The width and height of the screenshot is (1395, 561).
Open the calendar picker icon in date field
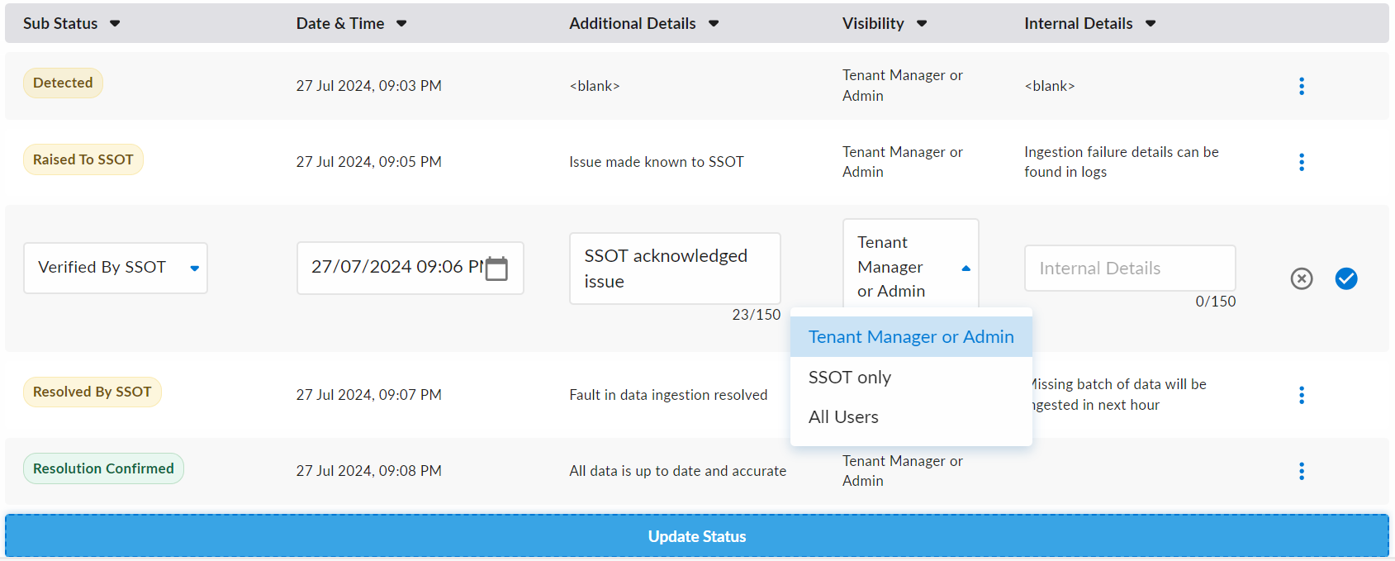pos(496,269)
